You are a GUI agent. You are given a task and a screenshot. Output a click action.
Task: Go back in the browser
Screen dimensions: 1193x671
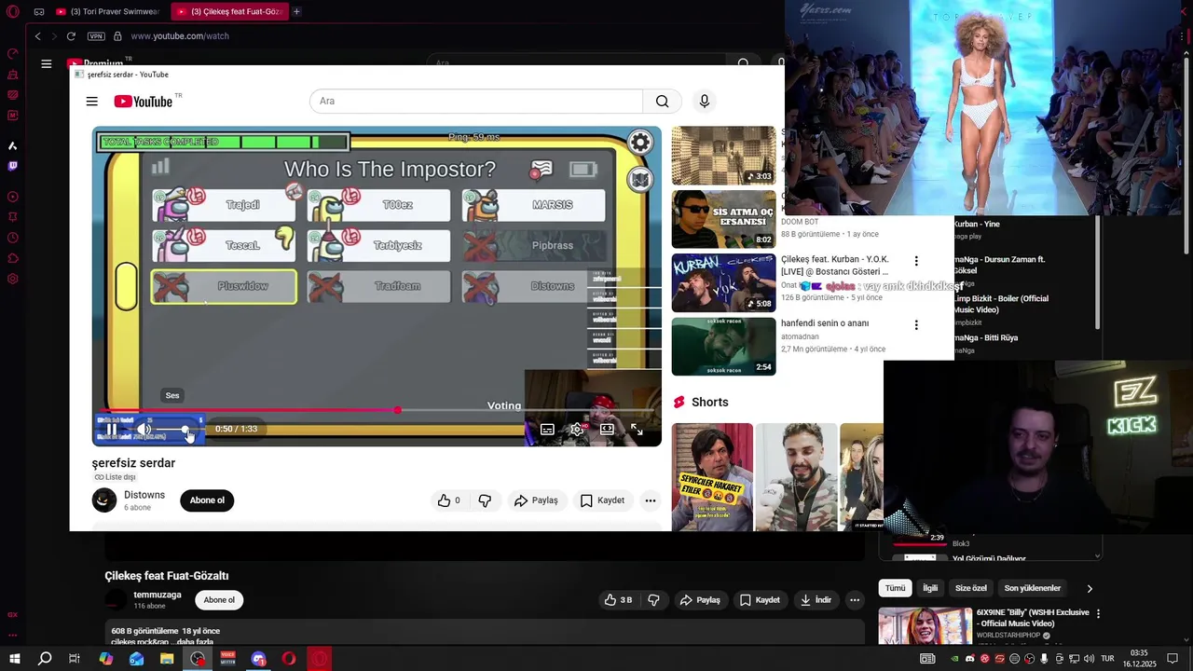coord(37,36)
